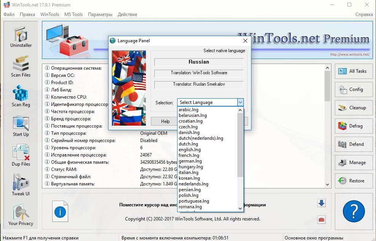Screen dimensions: 376x241
Task: Open the Start Up manager
Action: click(21, 126)
